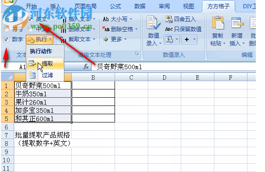Click the 复制粘贴 clipboard icon
The width and height of the screenshot is (265, 172).
(x=218, y=23)
